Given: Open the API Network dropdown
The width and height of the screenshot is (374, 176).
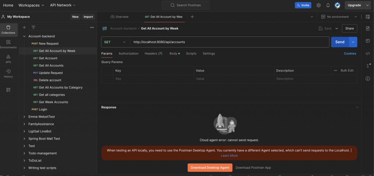Looking at the screenshot, I should (63, 5).
